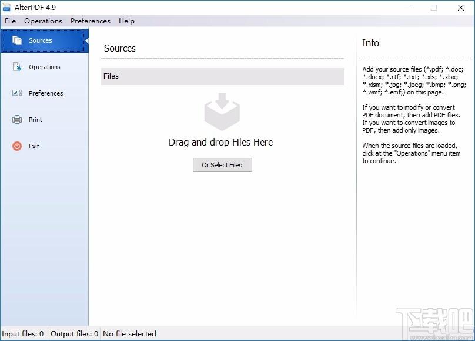Click the Sources sidebar documents icon
Image resolution: width=475 pixels, height=341 pixels.
(x=17, y=40)
